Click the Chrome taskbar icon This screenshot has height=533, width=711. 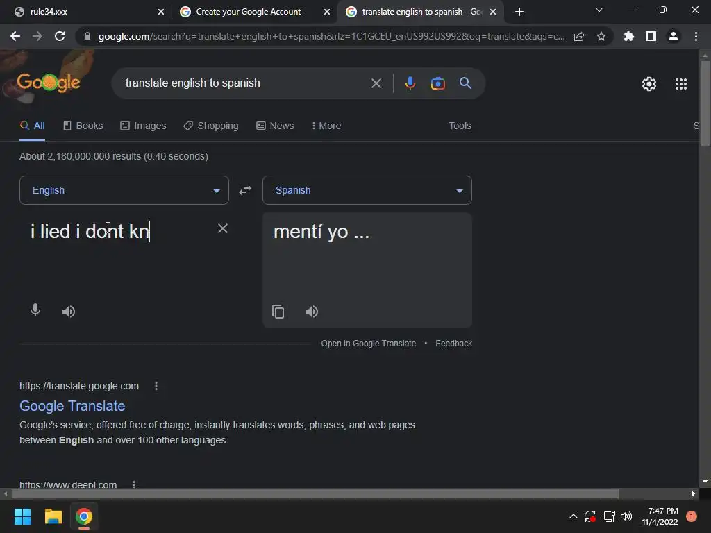tap(84, 516)
